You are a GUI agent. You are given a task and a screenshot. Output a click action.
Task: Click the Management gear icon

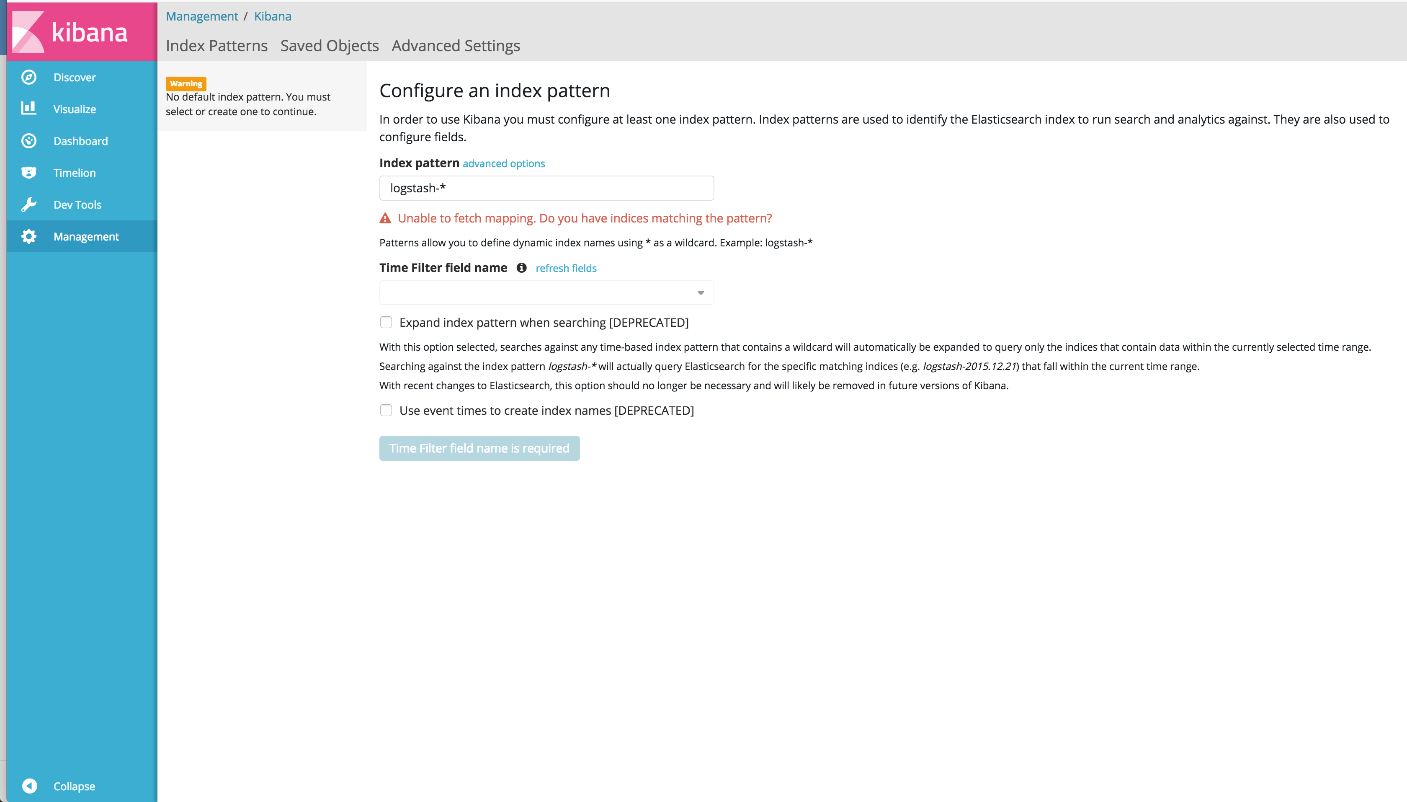(28, 236)
